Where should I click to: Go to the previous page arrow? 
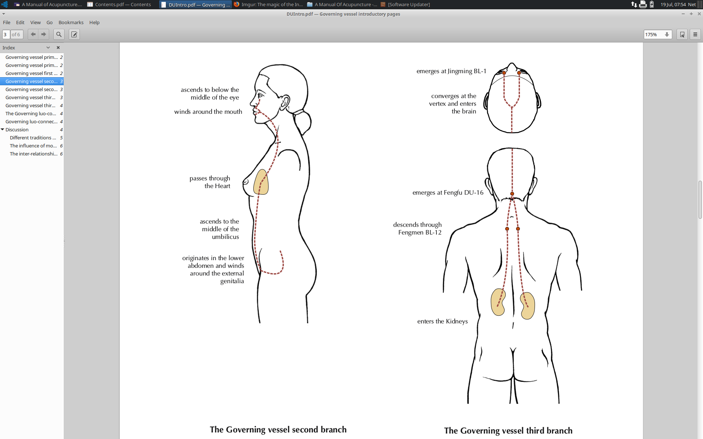(x=33, y=34)
